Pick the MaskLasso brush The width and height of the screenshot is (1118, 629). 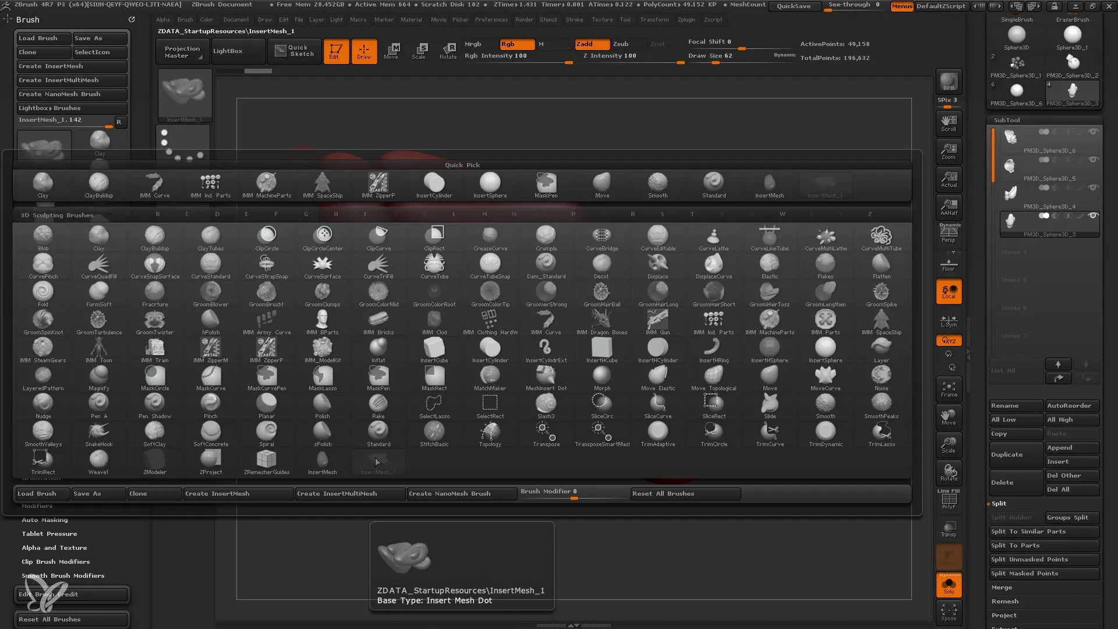pos(322,378)
